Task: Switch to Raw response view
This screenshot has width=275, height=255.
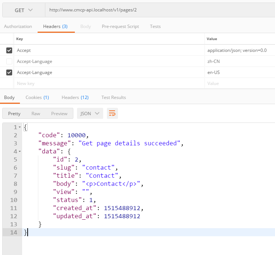Action: [36, 113]
